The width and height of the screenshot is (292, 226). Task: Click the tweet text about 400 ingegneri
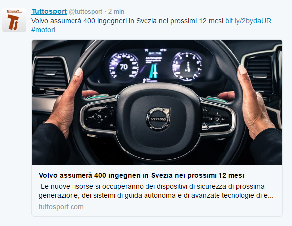point(127,21)
